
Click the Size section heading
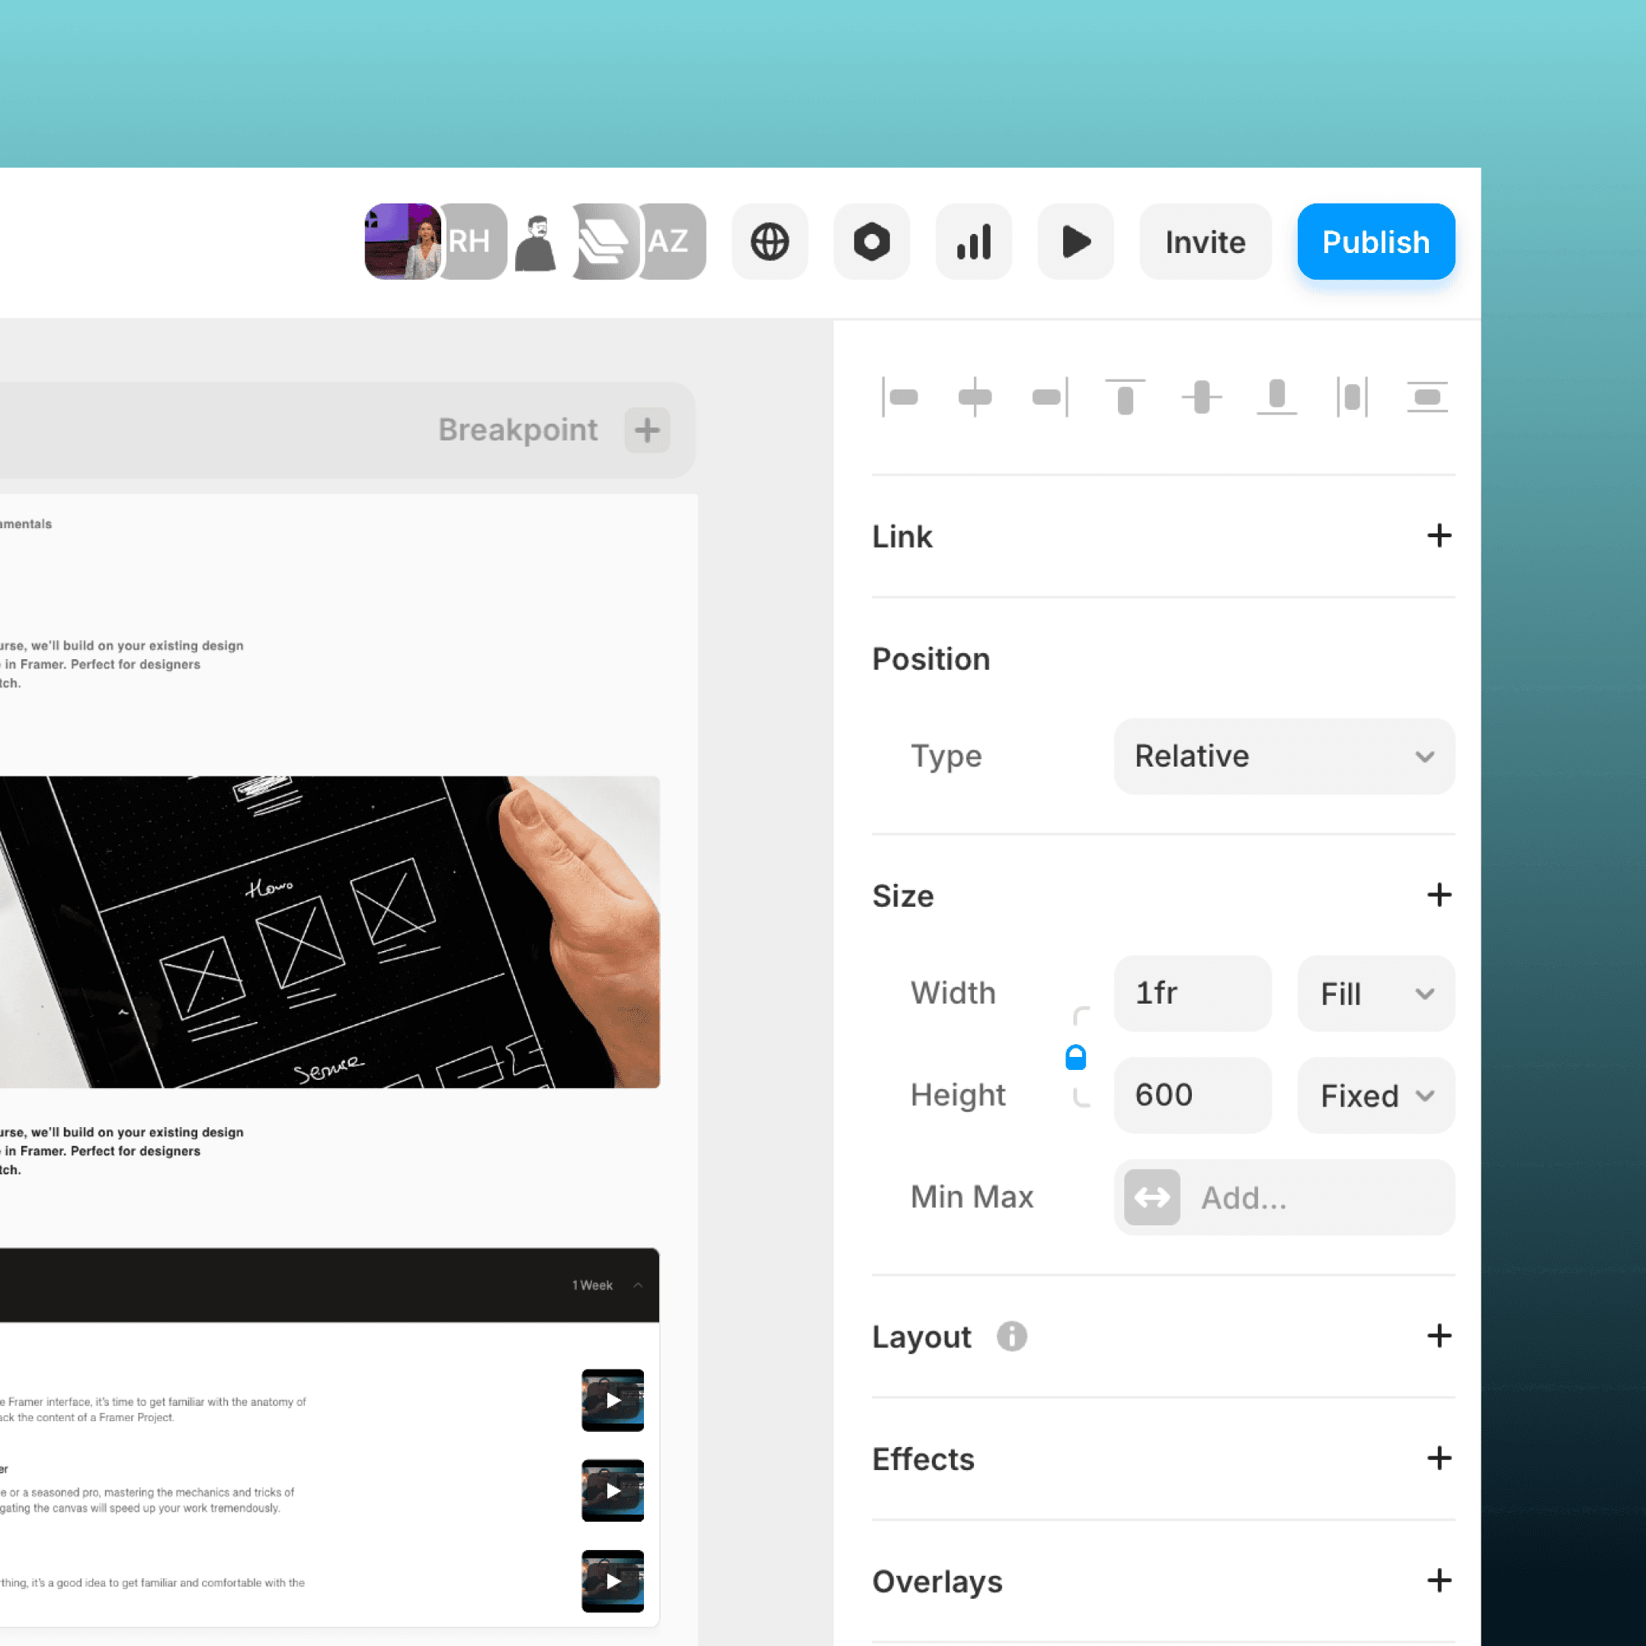coord(902,895)
